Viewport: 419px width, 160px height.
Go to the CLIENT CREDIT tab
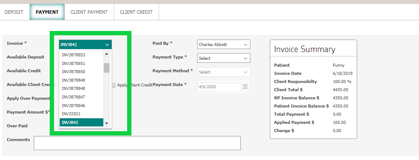coord(136,12)
